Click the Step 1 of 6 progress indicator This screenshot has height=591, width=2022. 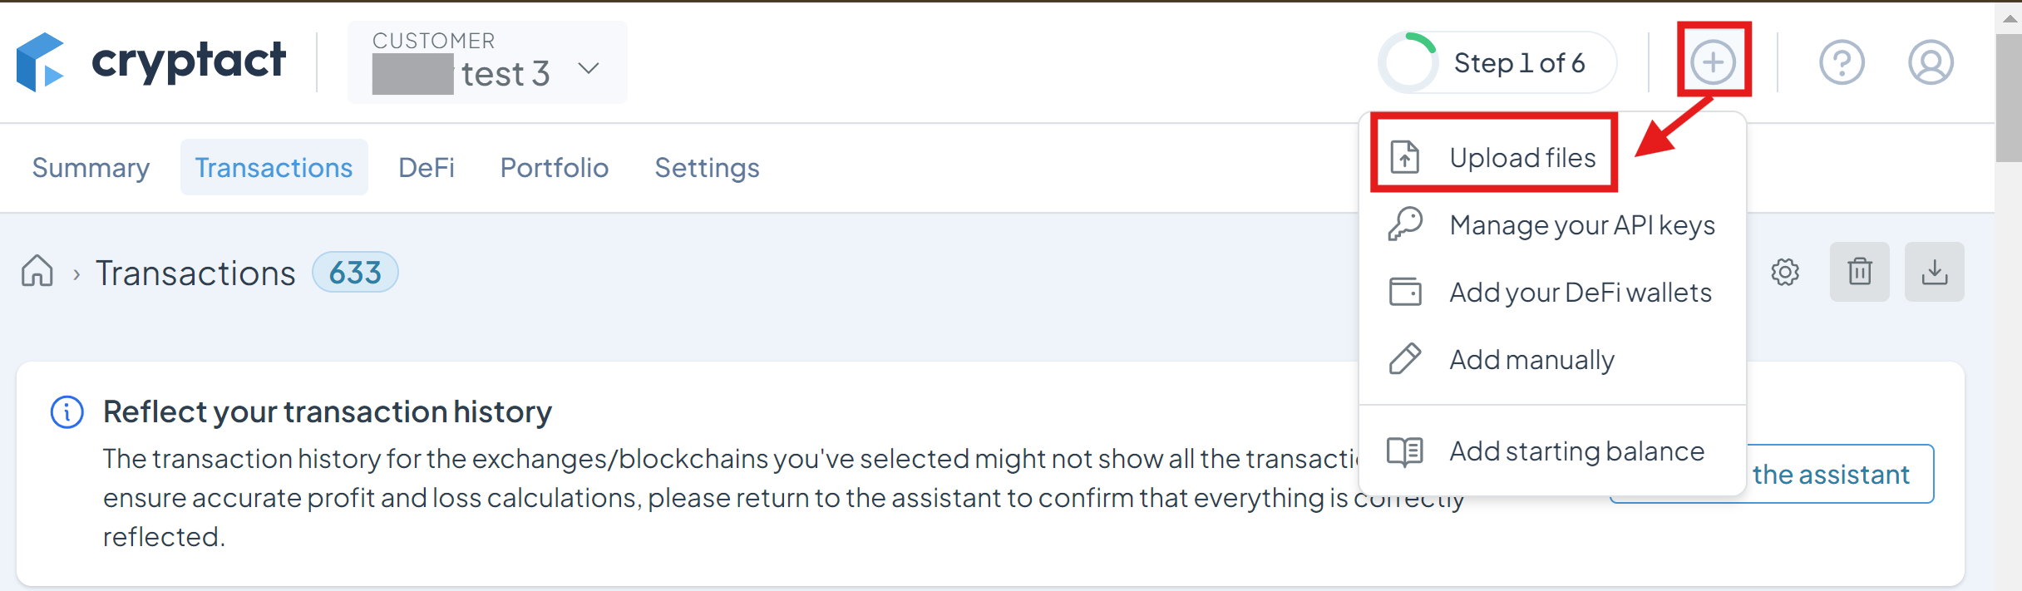click(1497, 62)
